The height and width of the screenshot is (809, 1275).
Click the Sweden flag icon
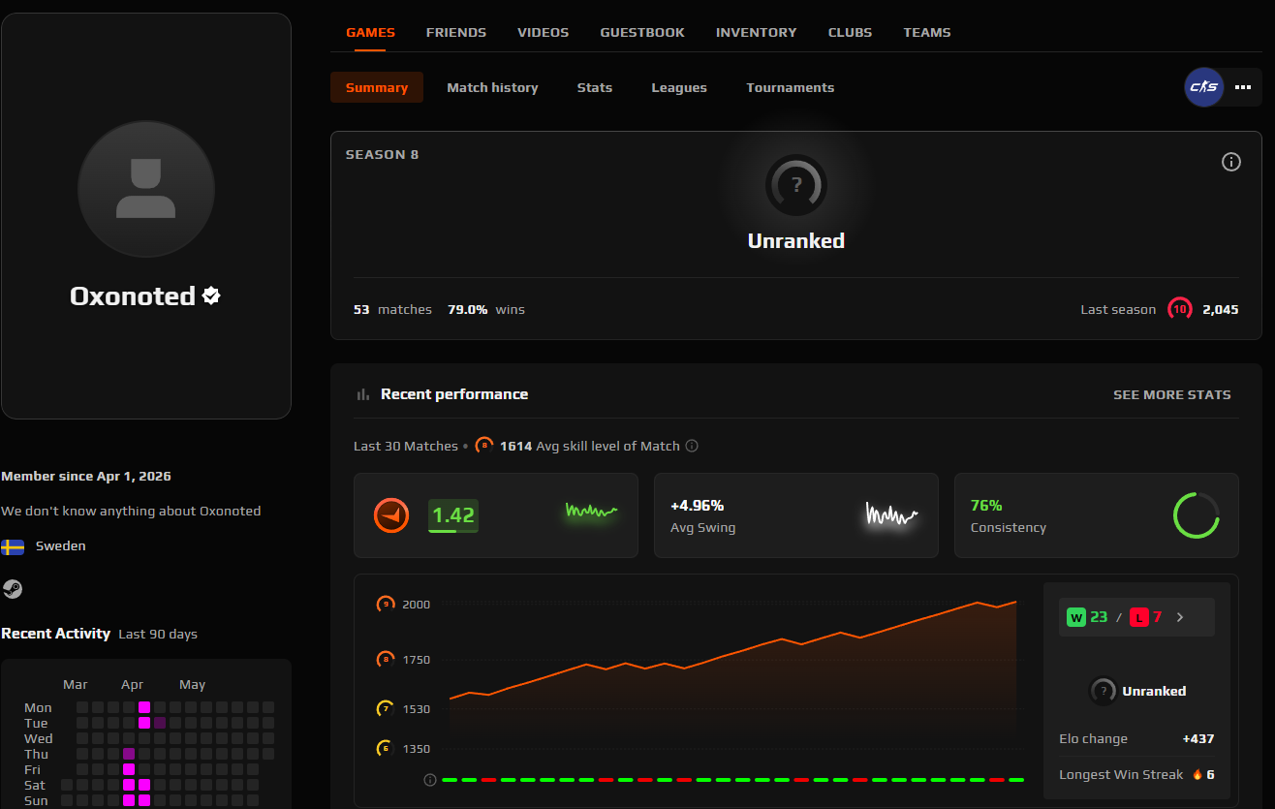click(x=13, y=546)
